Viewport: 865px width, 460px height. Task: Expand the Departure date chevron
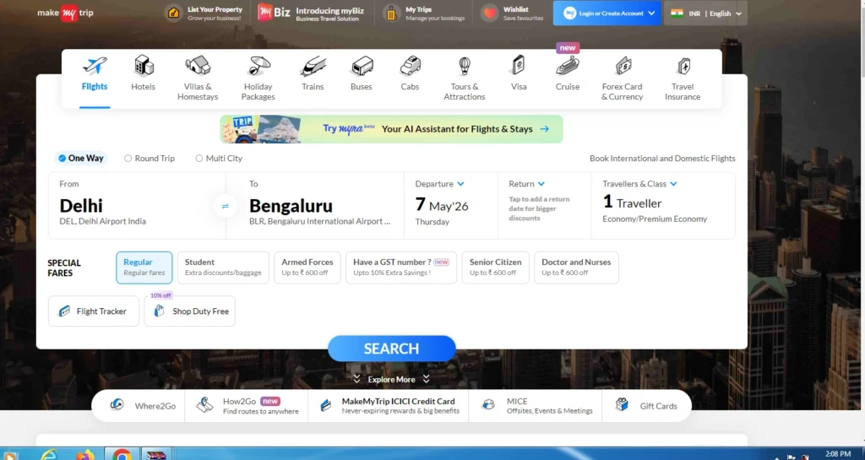460,184
